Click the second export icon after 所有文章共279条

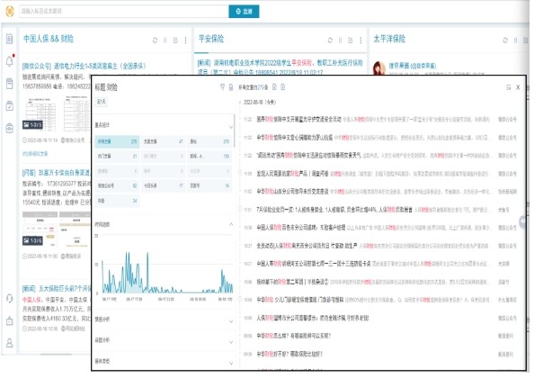point(283,87)
